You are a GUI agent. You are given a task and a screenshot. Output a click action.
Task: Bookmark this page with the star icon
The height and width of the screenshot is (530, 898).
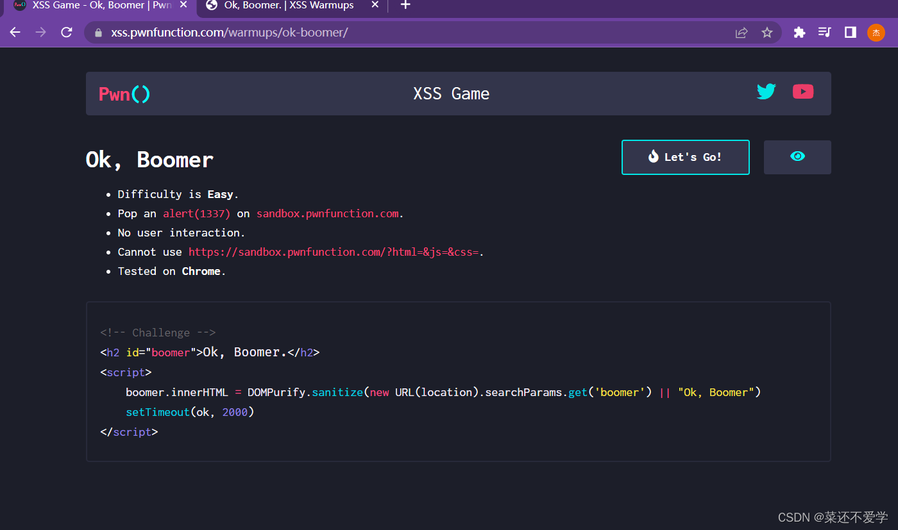click(767, 33)
